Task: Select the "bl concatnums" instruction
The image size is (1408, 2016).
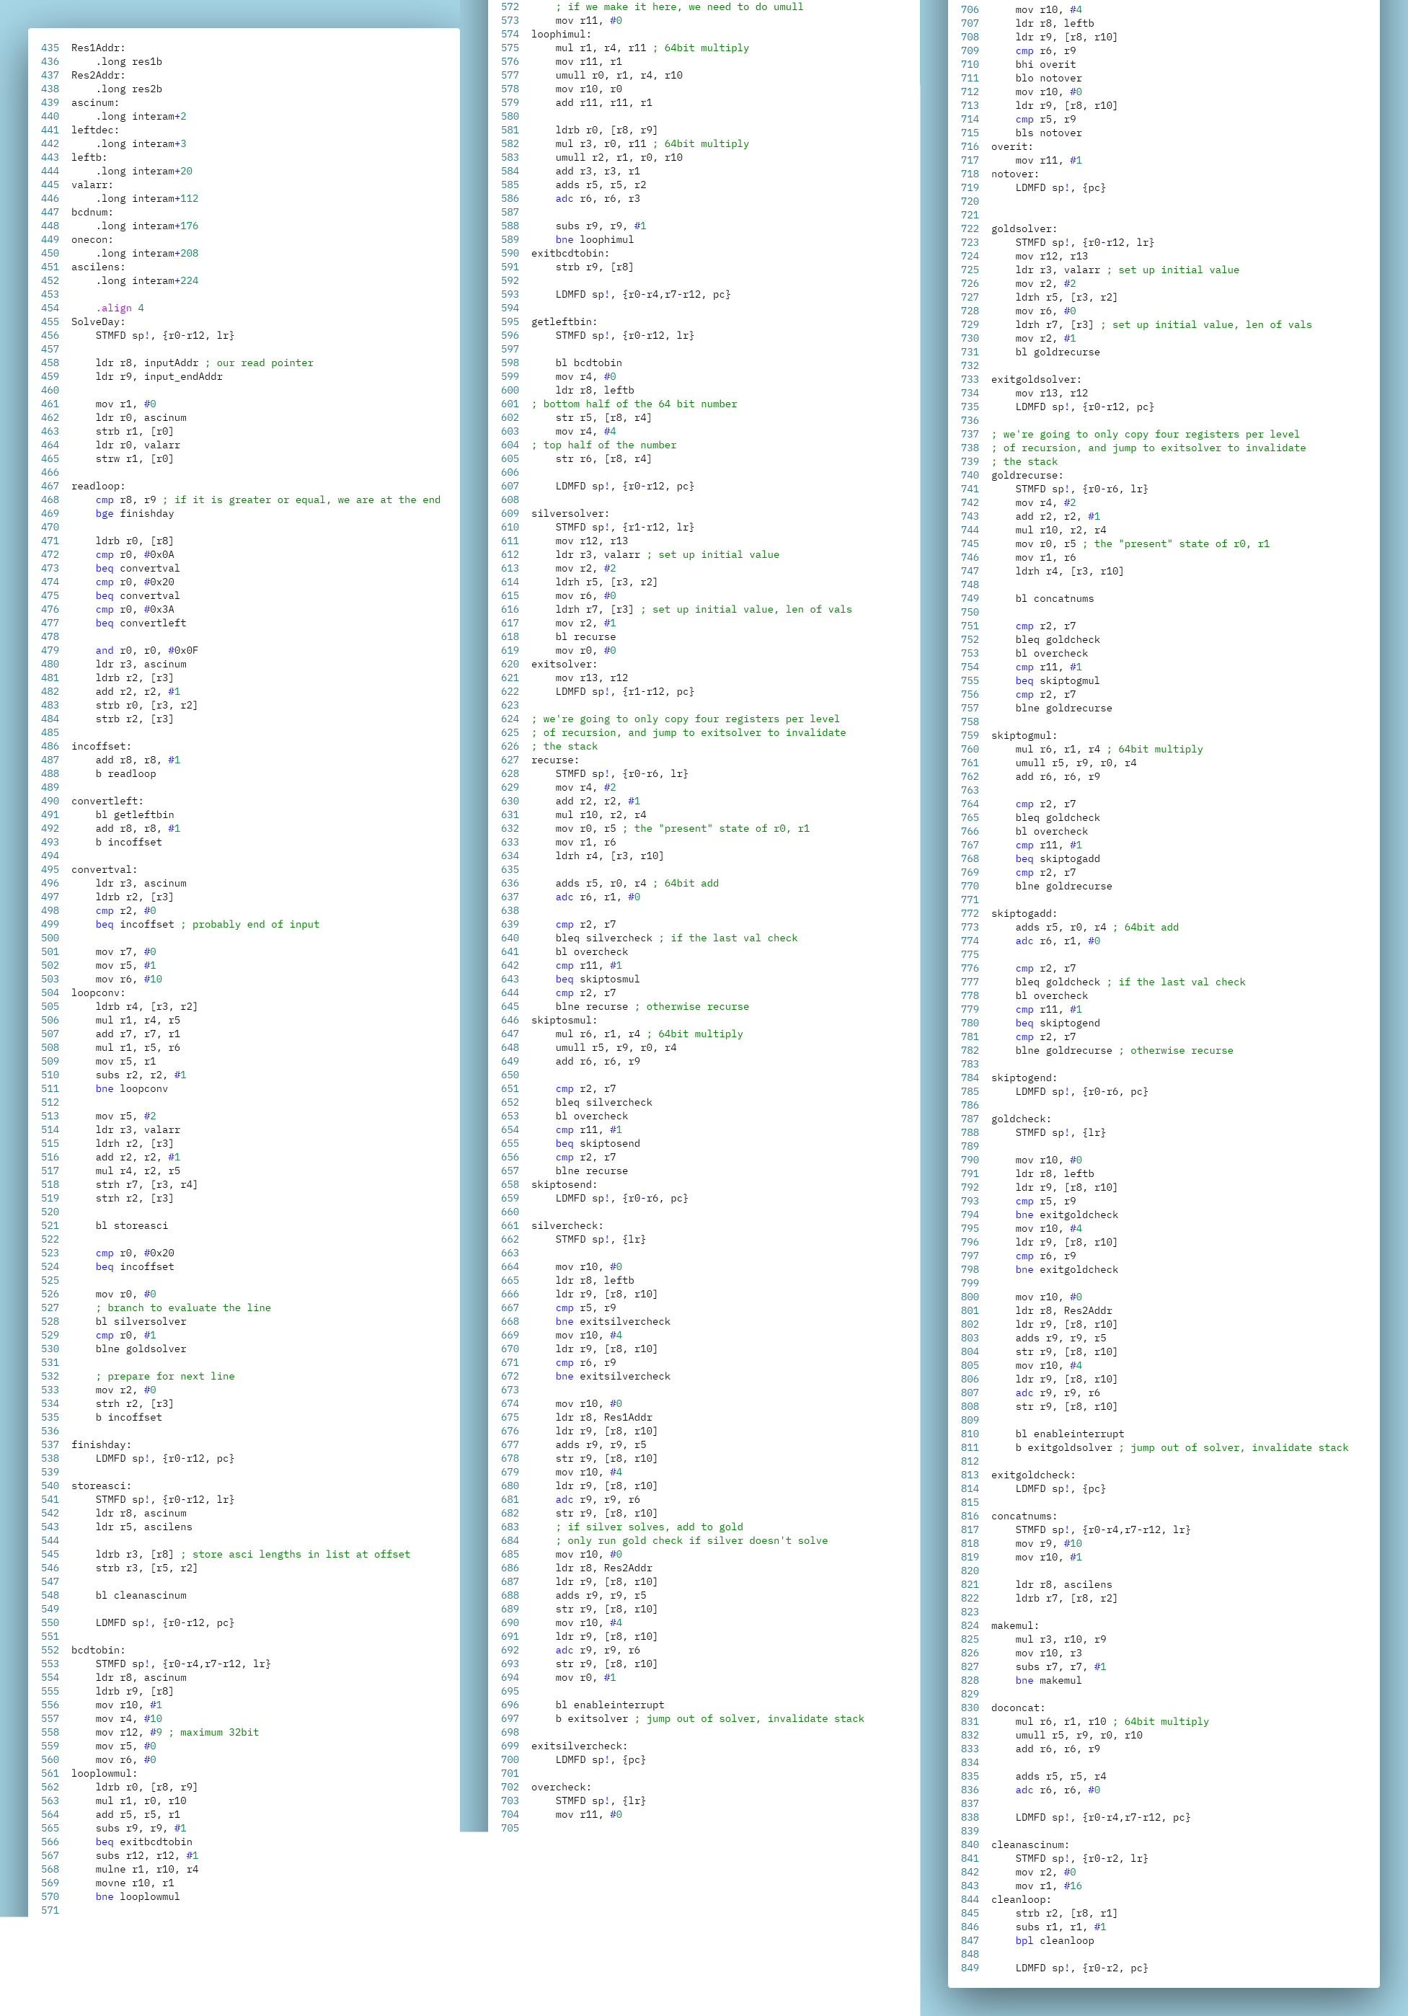Action: tap(1055, 599)
